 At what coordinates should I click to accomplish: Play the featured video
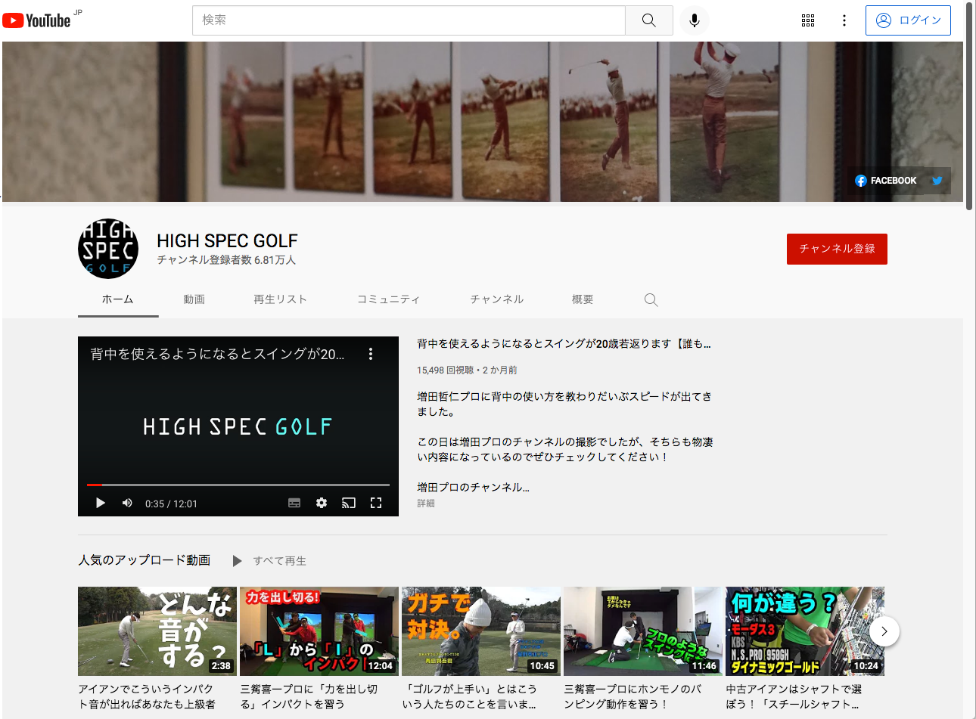tap(101, 503)
